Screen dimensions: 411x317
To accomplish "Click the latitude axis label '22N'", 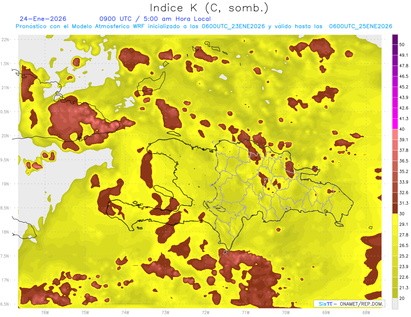I will click(5, 39).
